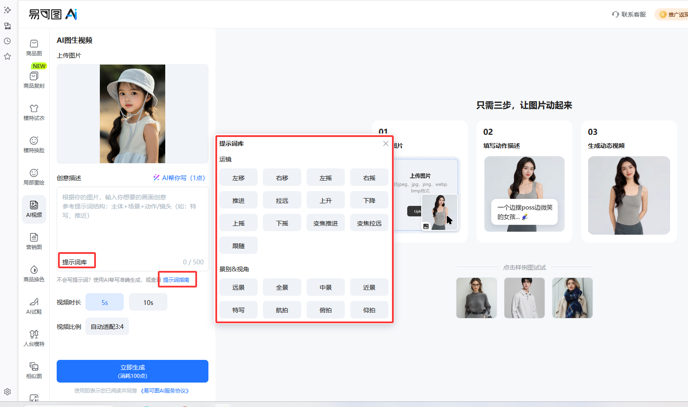Click the AI帮你写 magic wand link
Image resolution: width=688 pixels, height=407 pixels.
tap(179, 178)
